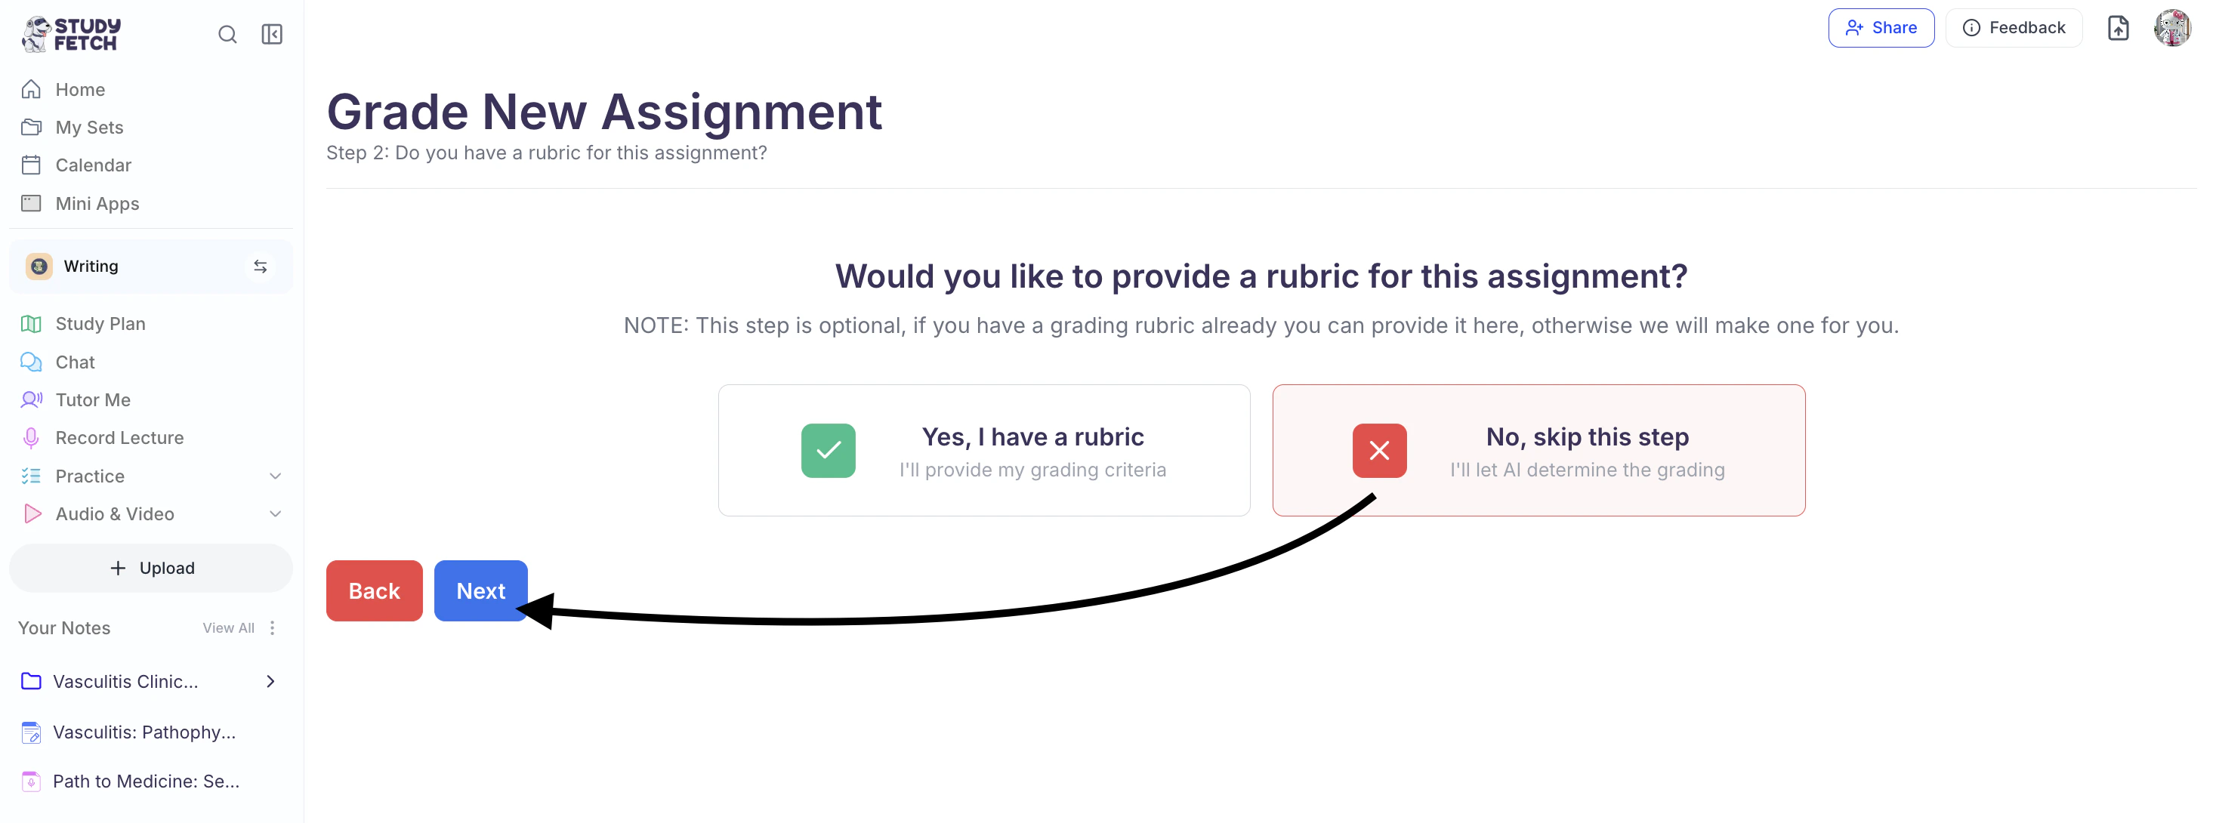Click the swap set arrows icon
The image size is (2219, 823).
pyautogui.click(x=260, y=267)
